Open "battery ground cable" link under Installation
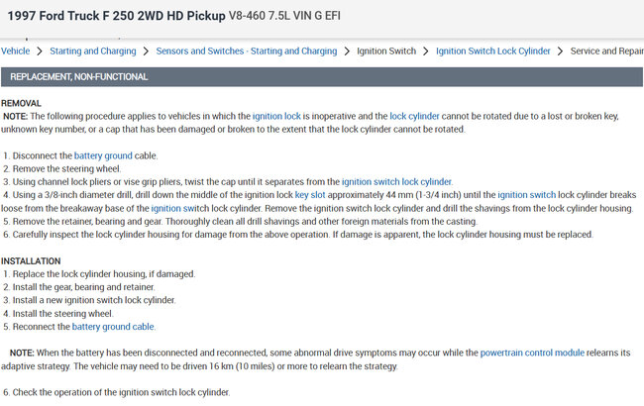The width and height of the screenshot is (644, 406). click(113, 327)
